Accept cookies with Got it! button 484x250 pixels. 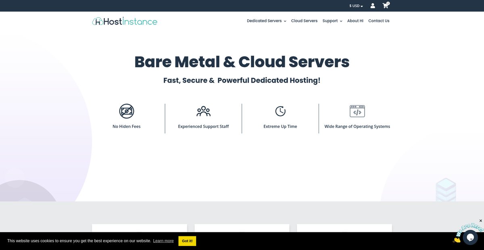pyautogui.click(x=187, y=241)
